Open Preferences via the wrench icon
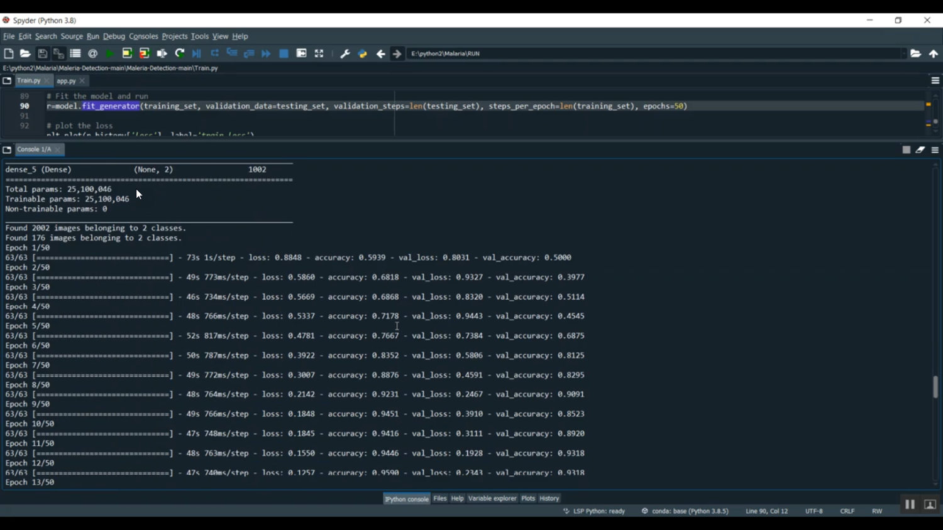The width and height of the screenshot is (943, 530). click(x=345, y=54)
